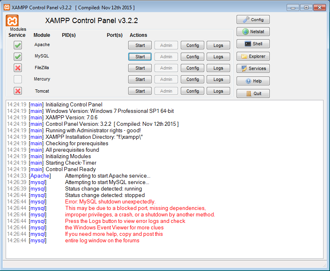Toggle the Tomcat service checkbox
The image size is (330, 271).
(18, 91)
